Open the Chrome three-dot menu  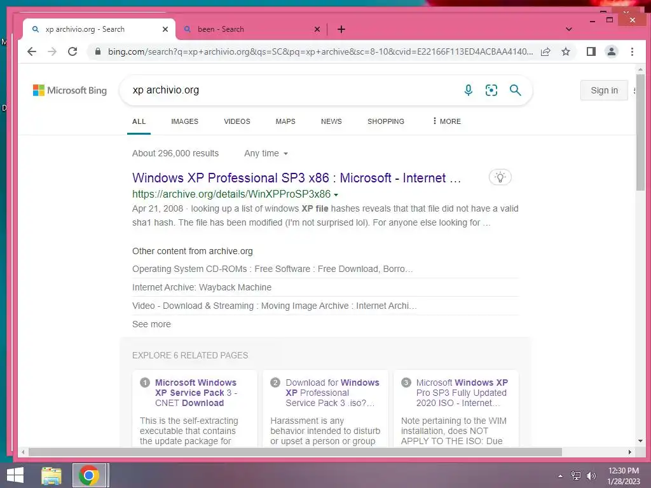[632, 51]
